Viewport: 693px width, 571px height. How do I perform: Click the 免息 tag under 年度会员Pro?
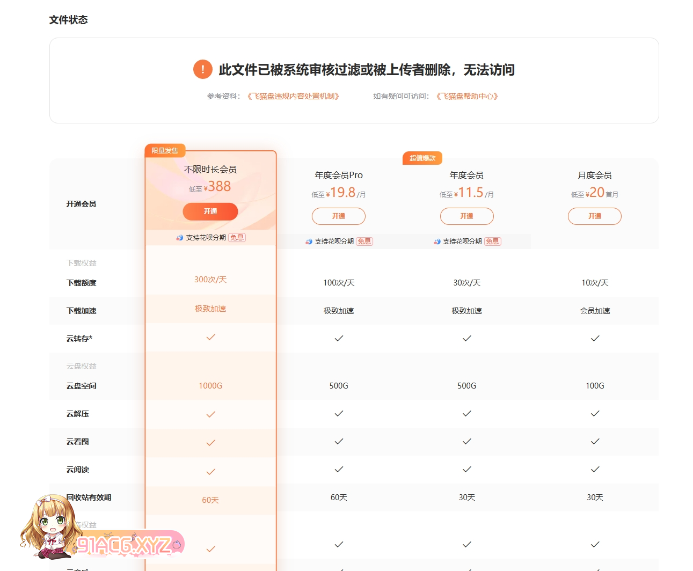[x=364, y=241]
